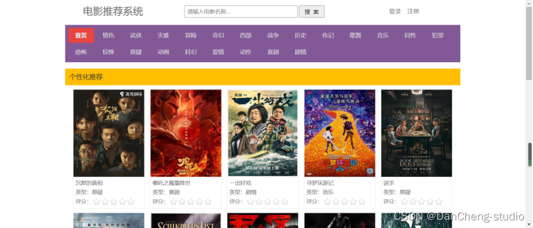The height and width of the screenshot is (228, 533).
Task: Rate 误杀 three stars
Action: pyautogui.click(x=421, y=202)
